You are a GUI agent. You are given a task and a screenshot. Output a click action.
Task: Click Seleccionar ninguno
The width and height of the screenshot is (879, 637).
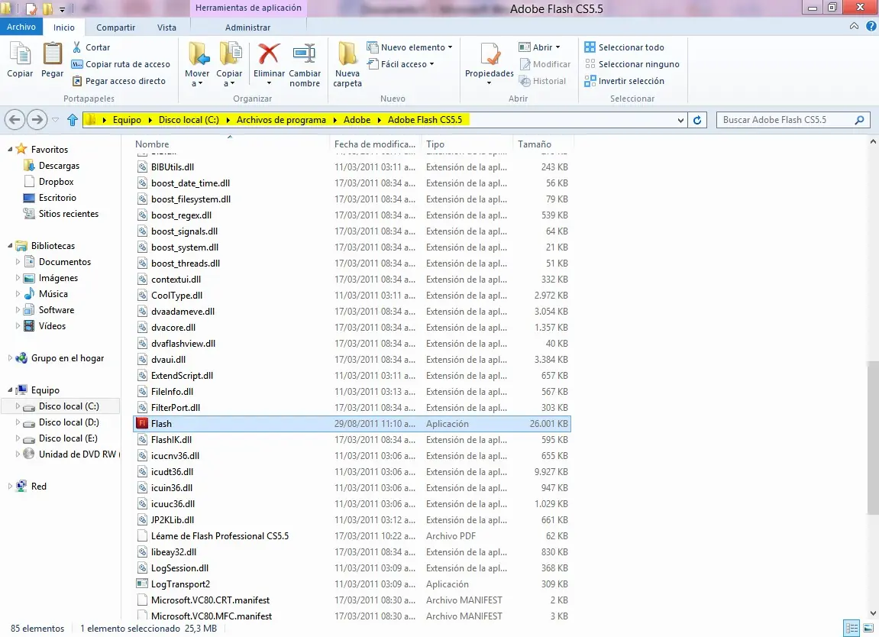[632, 64]
